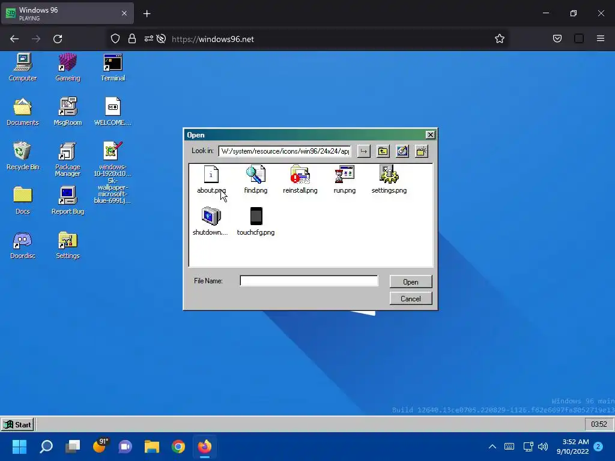This screenshot has height=461, width=615.
Task: Open the Gameing desktop icon
Action: coord(68,67)
